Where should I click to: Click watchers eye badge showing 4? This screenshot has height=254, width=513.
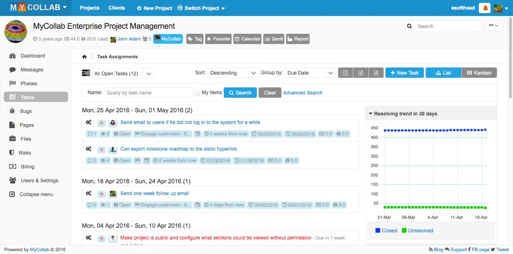pyautogui.click(x=105, y=161)
